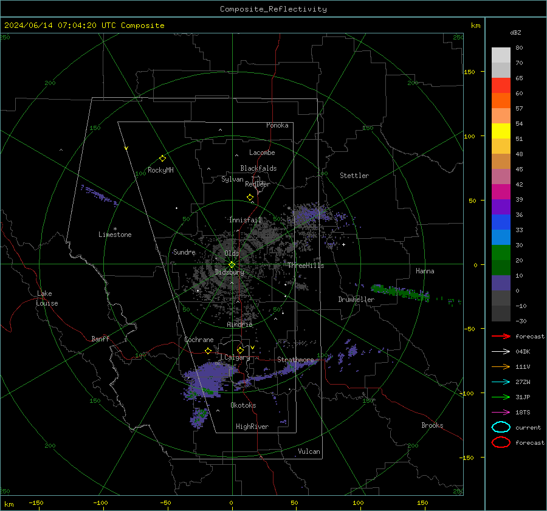Select the Lake Louise label

coord(47,298)
